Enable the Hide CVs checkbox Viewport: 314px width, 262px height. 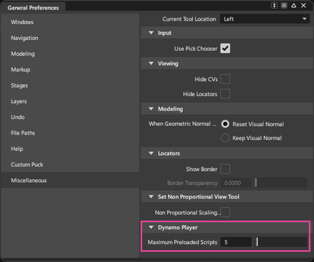click(225, 79)
